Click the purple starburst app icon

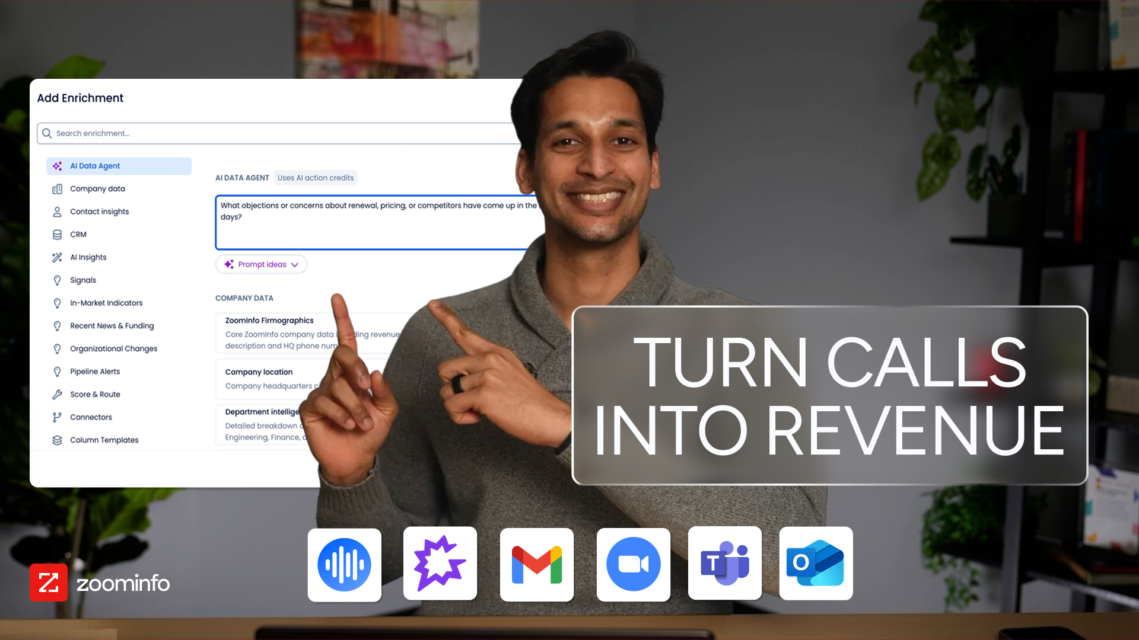pyautogui.click(x=440, y=563)
